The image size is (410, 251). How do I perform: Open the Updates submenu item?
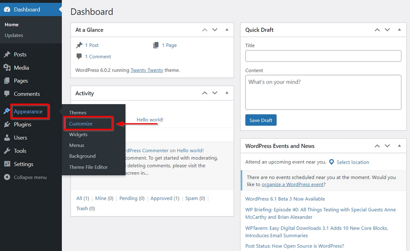point(14,35)
